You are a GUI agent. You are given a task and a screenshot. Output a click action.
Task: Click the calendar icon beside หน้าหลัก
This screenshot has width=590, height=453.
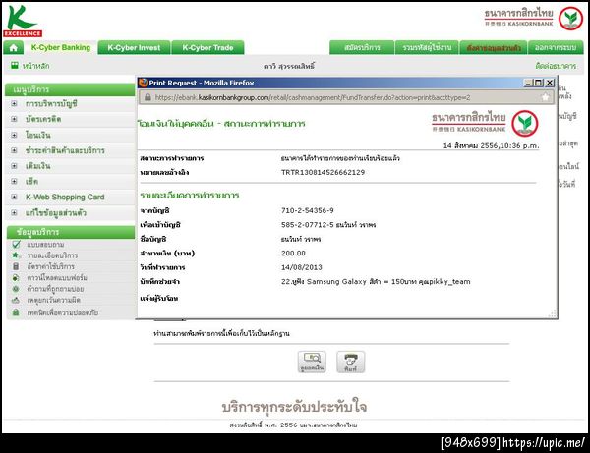tap(15, 66)
